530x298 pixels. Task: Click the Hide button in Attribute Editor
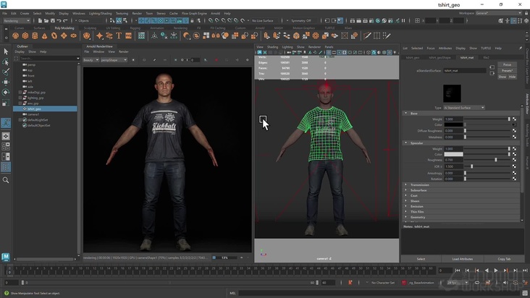[512, 77]
